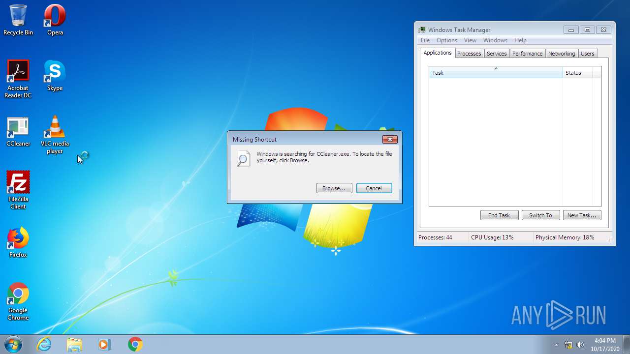The image size is (630, 354).
Task: Open the File menu in Task Manager
Action: (x=425, y=40)
